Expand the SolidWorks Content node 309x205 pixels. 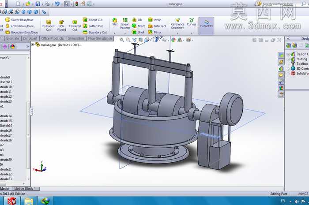click(x=288, y=74)
